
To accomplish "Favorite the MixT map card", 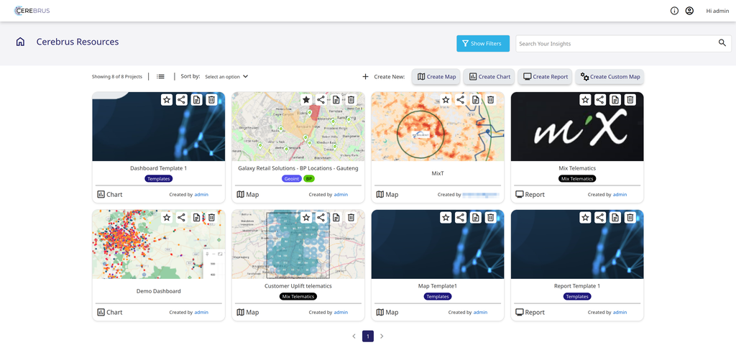I will tap(446, 99).
